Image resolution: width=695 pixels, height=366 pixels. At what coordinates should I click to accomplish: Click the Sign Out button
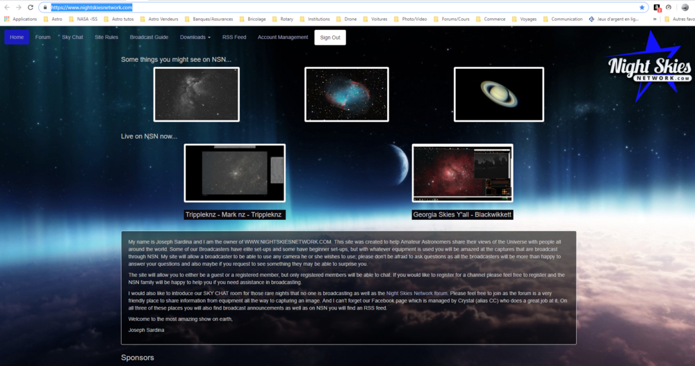pyautogui.click(x=330, y=38)
